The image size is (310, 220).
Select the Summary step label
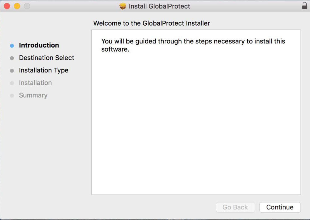pos(33,96)
